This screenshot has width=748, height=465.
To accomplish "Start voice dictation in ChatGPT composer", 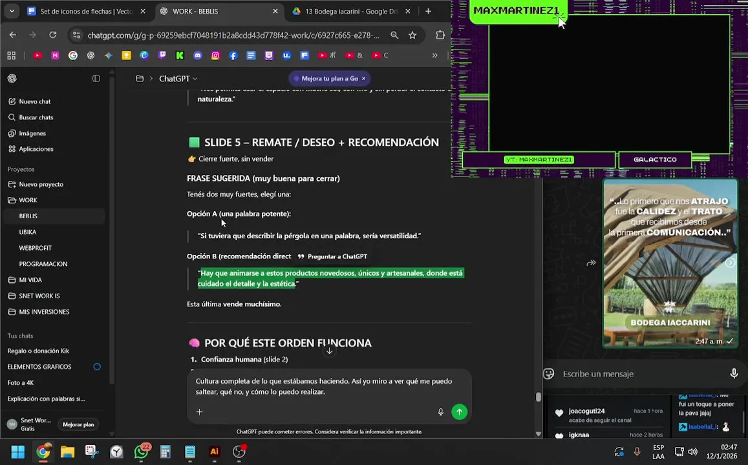I will tap(441, 411).
